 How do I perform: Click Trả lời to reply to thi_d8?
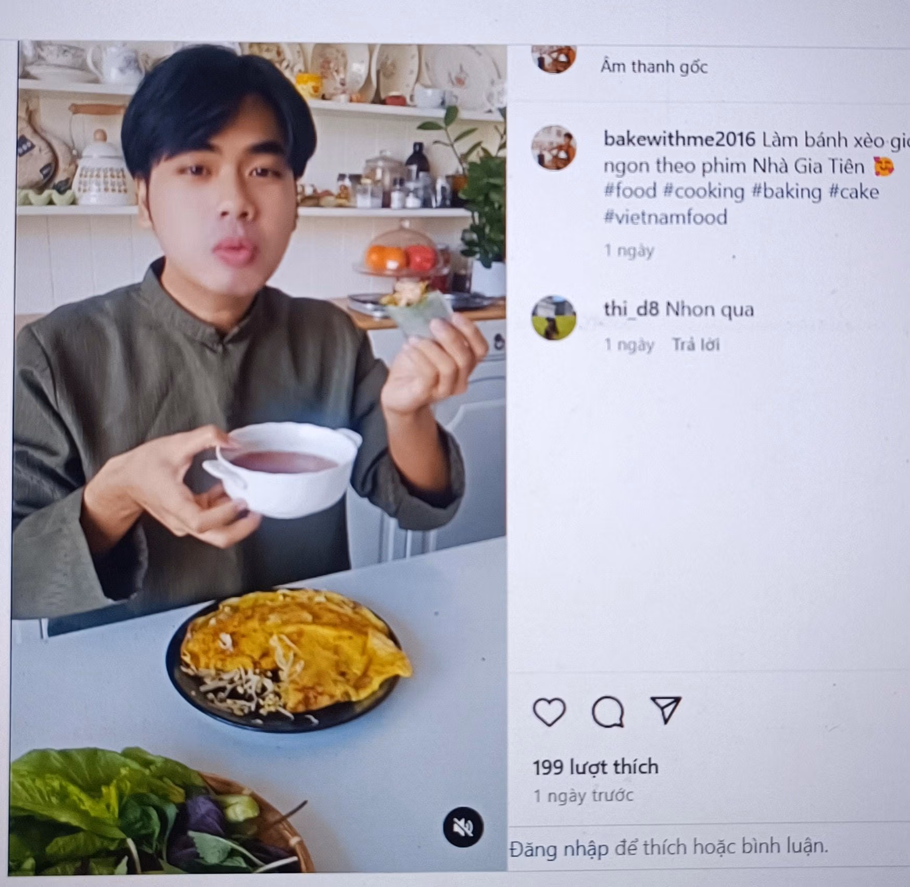pyautogui.click(x=696, y=345)
